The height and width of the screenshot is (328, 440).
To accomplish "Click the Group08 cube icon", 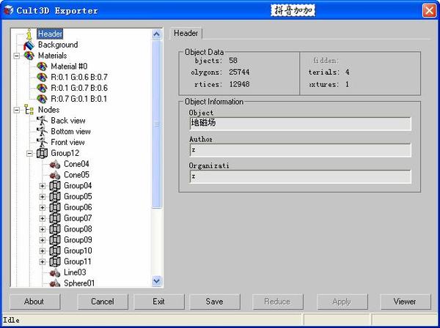I will click(55, 229).
